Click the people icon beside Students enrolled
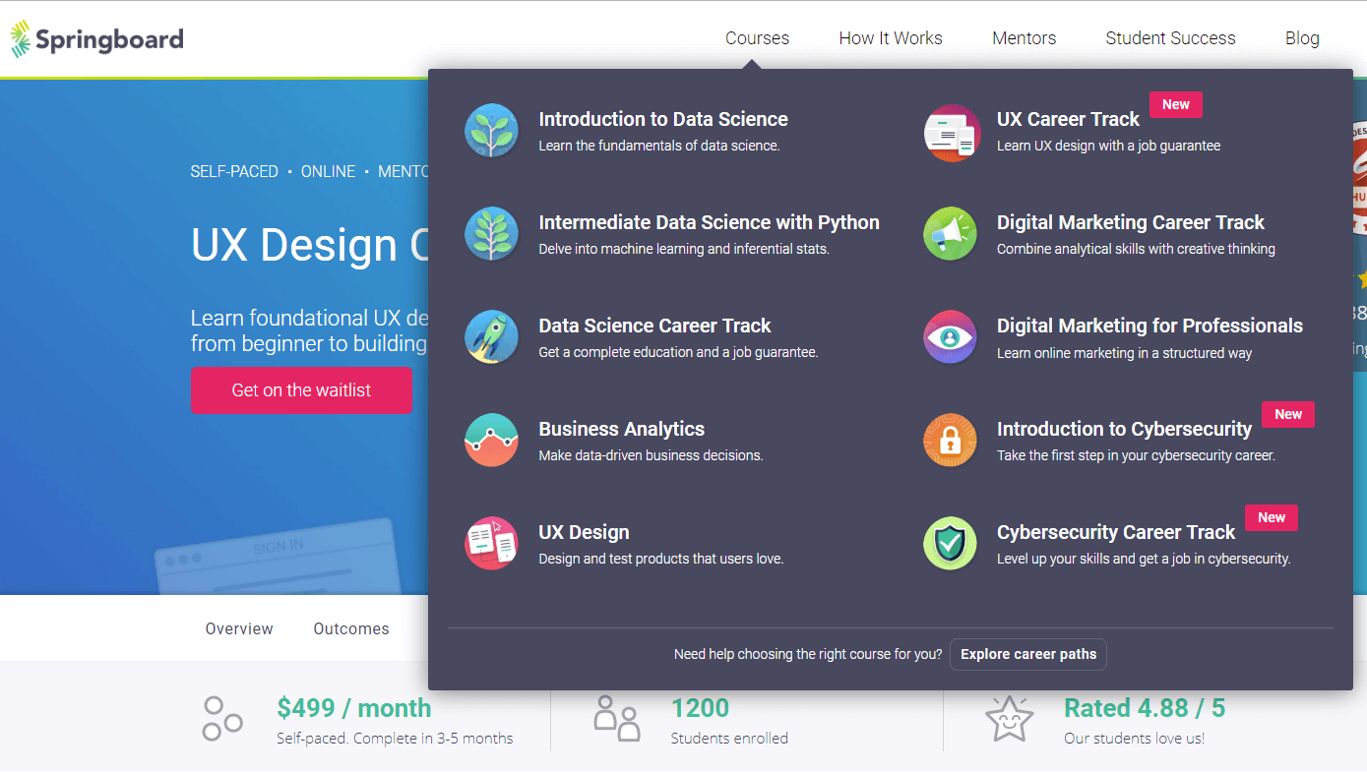 [617, 719]
